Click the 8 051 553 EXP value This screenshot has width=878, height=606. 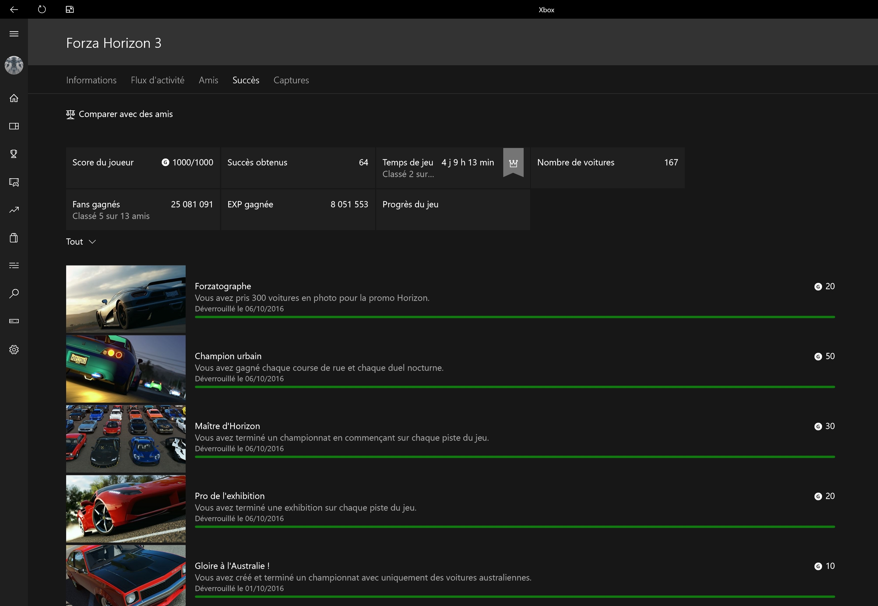[x=349, y=204]
